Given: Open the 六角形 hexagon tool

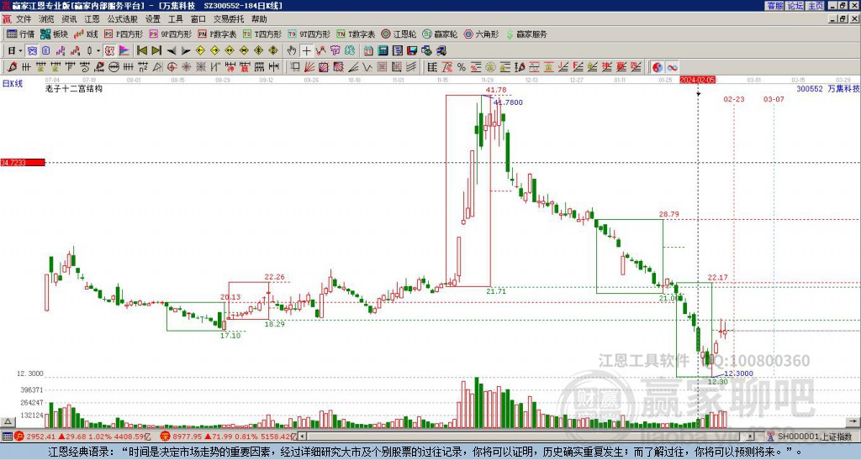Looking at the screenshot, I should click(x=482, y=34).
